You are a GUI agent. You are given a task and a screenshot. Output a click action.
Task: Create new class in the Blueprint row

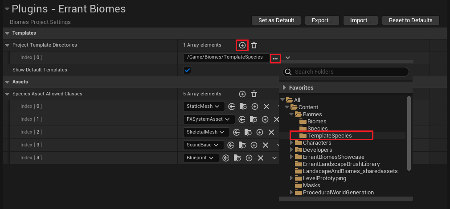click(x=250, y=158)
